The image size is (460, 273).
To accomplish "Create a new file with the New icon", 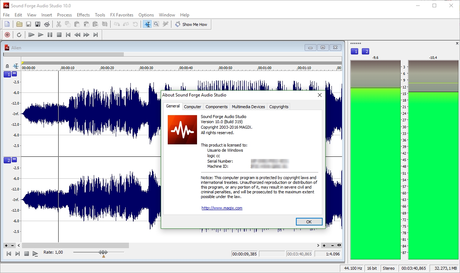I will (7, 24).
